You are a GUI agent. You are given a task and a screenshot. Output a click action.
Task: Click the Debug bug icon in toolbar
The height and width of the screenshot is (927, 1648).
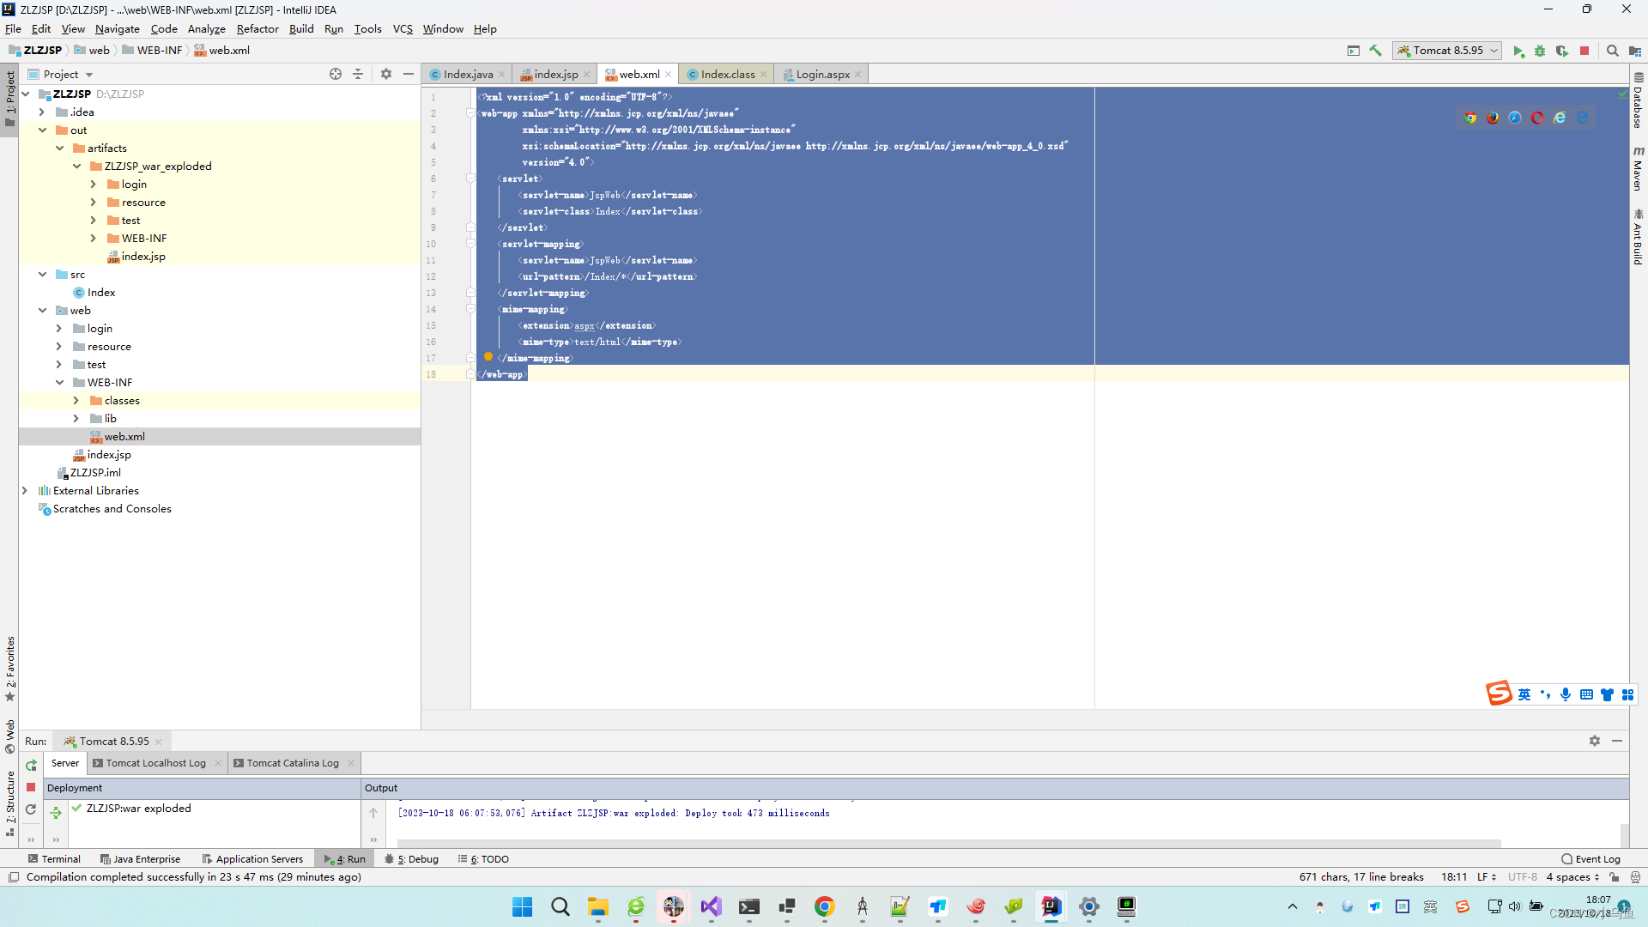(1540, 51)
